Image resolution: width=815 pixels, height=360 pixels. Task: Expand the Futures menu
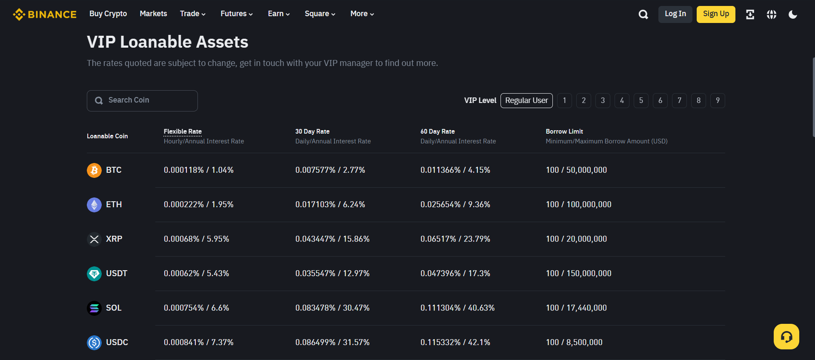[x=237, y=14]
